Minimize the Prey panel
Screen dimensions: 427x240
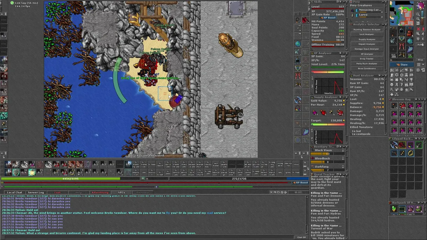(383, 2)
